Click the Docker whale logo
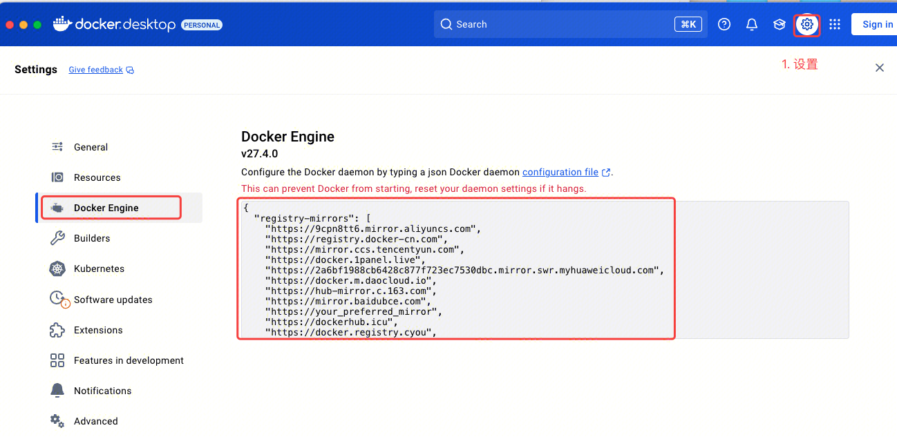The image size is (897, 439). pyautogui.click(x=62, y=24)
